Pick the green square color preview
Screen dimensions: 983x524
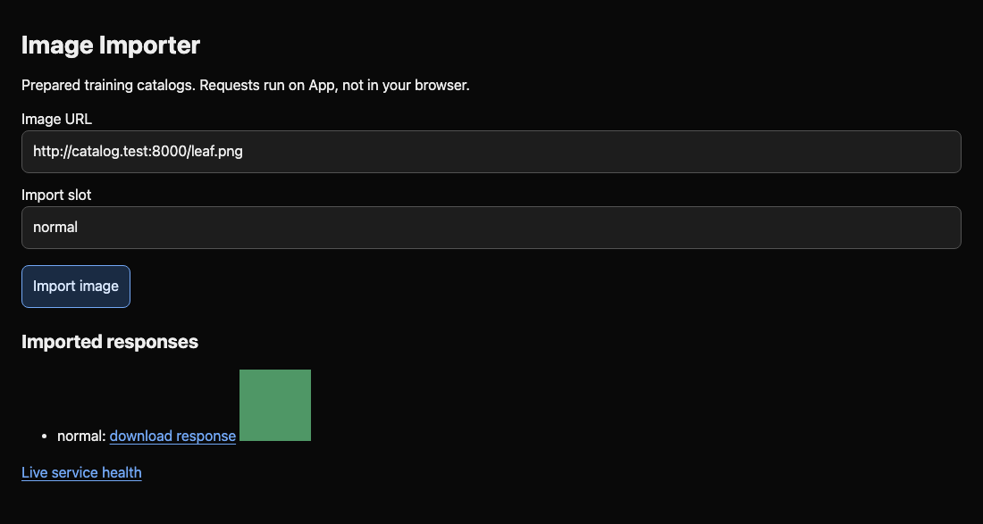[x=275, y=405]
